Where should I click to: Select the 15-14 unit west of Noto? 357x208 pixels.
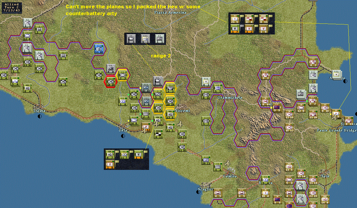301,173
